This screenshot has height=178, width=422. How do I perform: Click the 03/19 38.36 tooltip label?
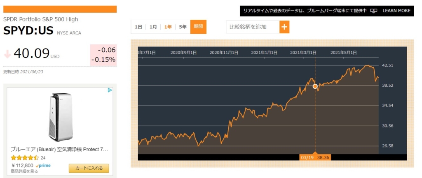click(x=315, y=157)
